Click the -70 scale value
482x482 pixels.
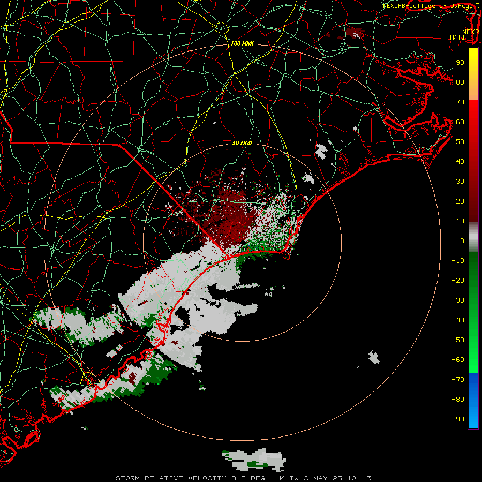[458, 380]
